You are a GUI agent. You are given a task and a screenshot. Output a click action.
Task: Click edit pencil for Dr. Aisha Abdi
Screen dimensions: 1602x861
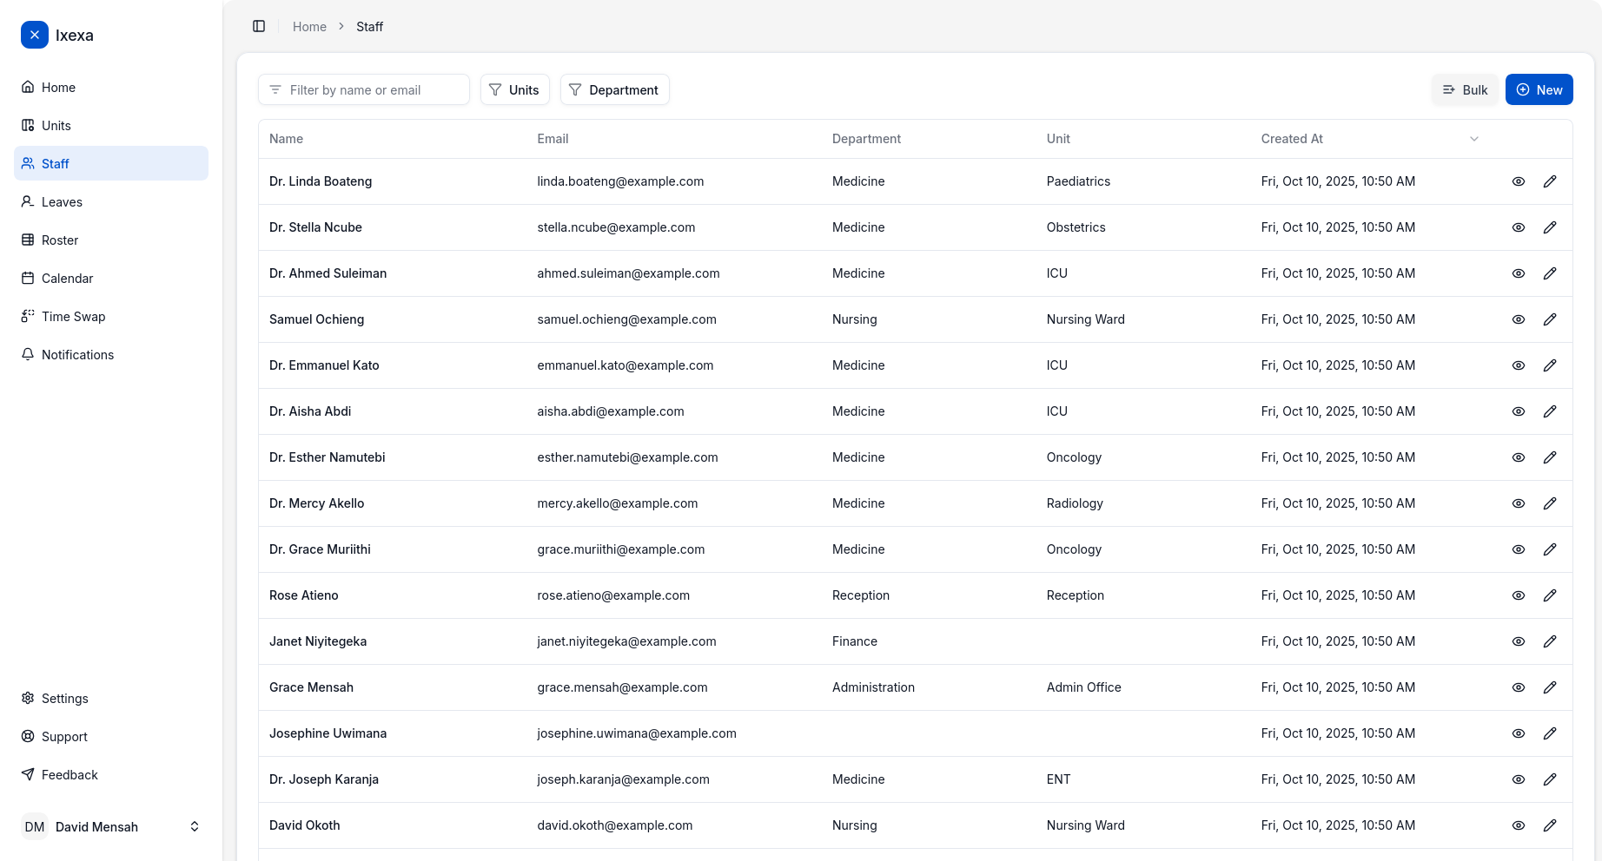(1549, 411)
